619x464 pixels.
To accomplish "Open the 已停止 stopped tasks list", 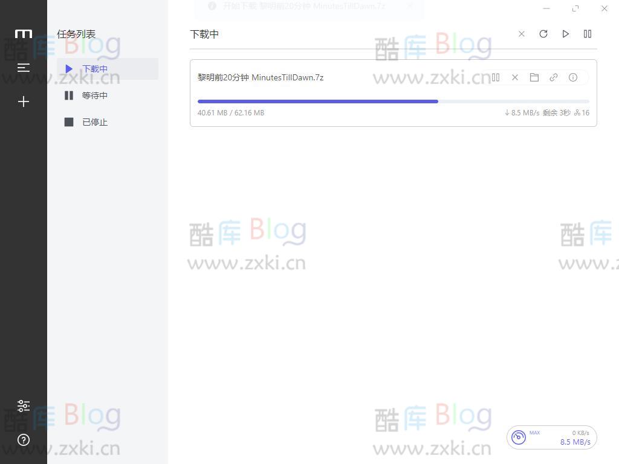I will pyautogui.click(x=94, y=121).
